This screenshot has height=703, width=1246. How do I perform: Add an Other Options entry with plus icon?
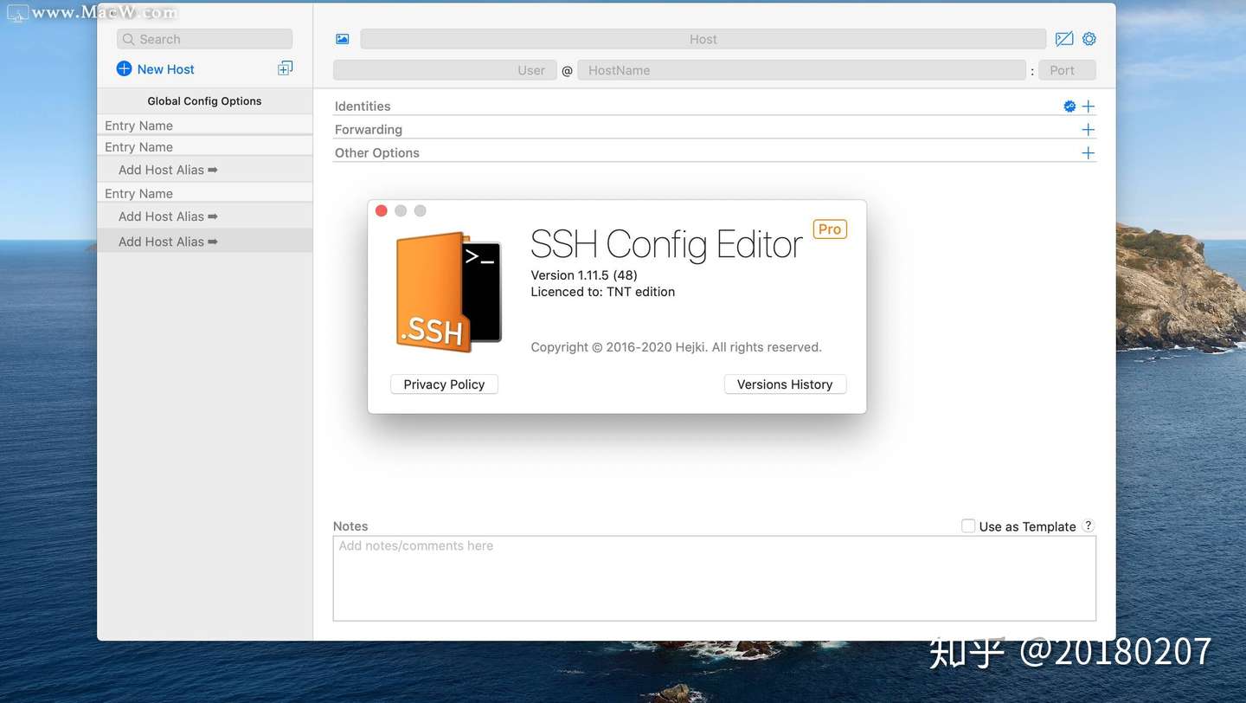click(1089, 153)
